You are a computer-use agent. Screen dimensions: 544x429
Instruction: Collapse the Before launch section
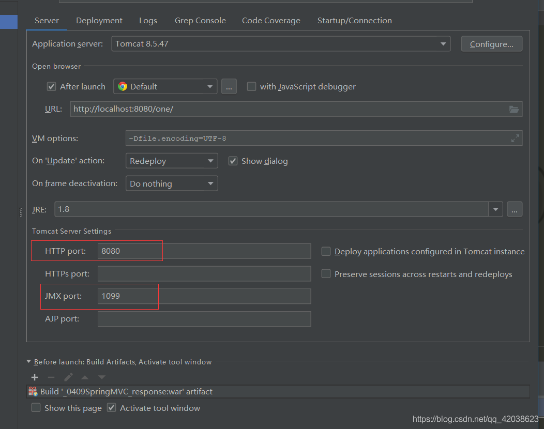(x=29, y=362)
